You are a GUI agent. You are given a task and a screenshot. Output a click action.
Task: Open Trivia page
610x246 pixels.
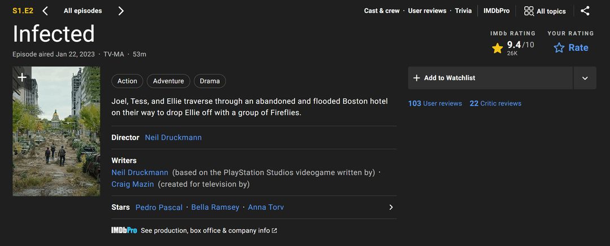[x=463, y=11]
